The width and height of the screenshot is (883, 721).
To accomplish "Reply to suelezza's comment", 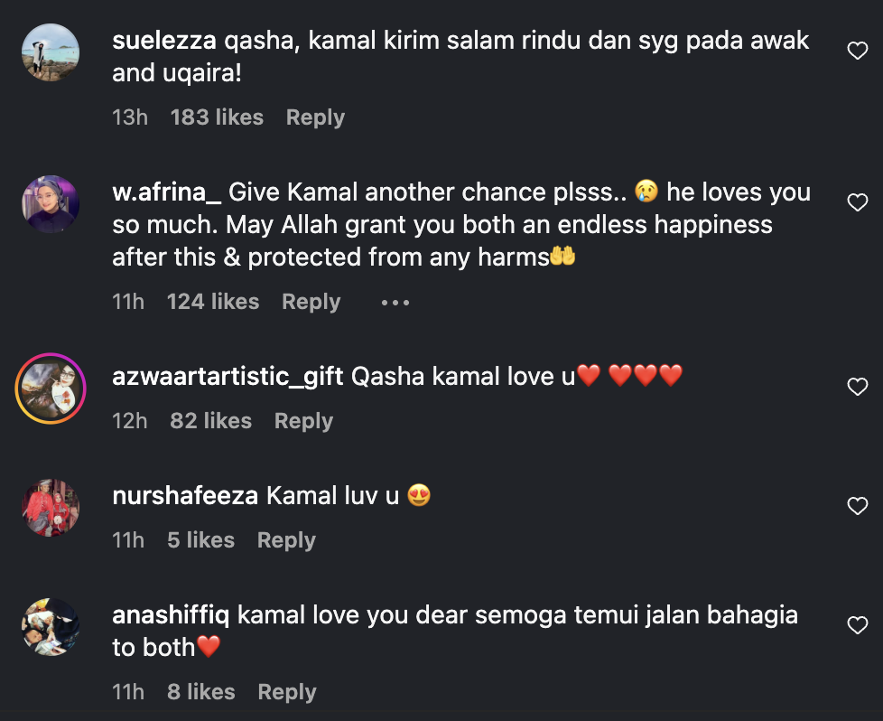I will coord(315,117).
